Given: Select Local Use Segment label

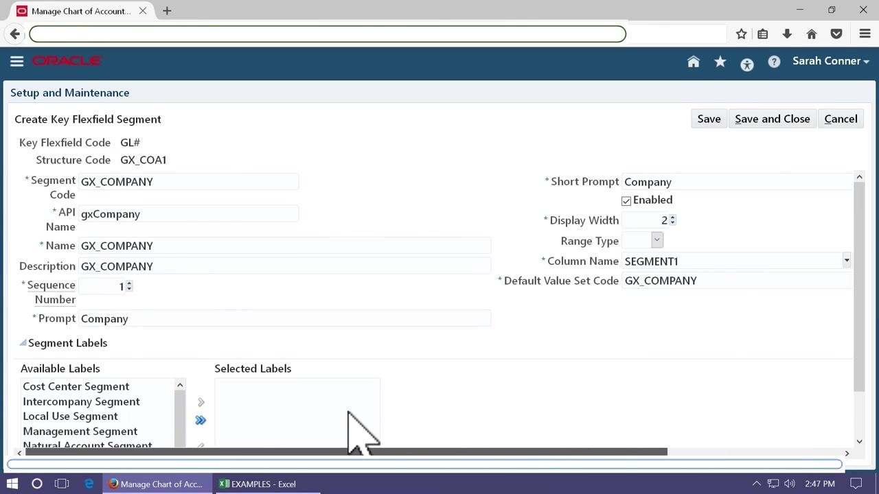Looking at the screenshot, I should [x=70, y=416].
